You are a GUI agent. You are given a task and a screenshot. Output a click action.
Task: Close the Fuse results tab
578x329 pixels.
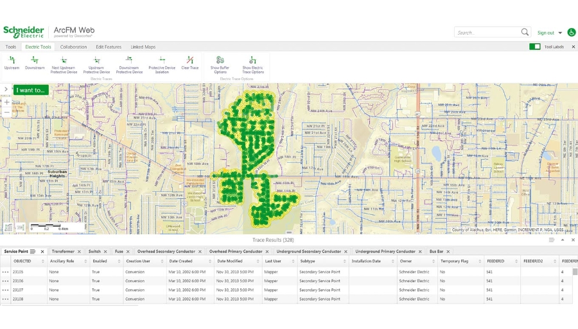[129, 251]
